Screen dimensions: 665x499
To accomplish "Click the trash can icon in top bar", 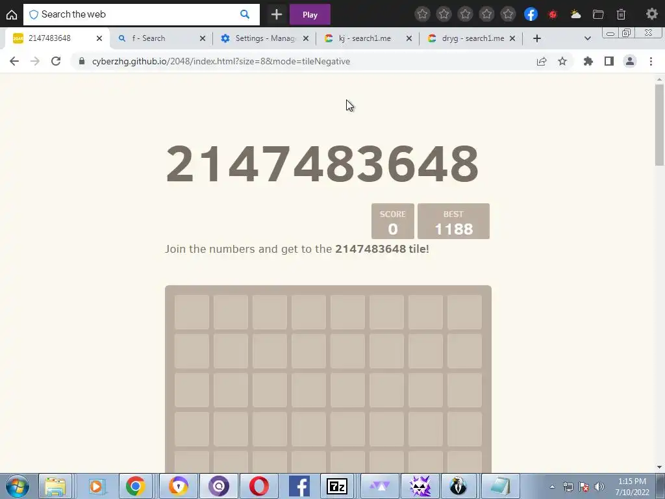I will [x=621, y=14].
